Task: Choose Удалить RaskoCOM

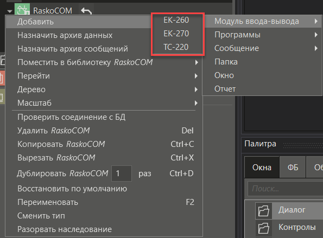Action: click(x=104, y=131)
